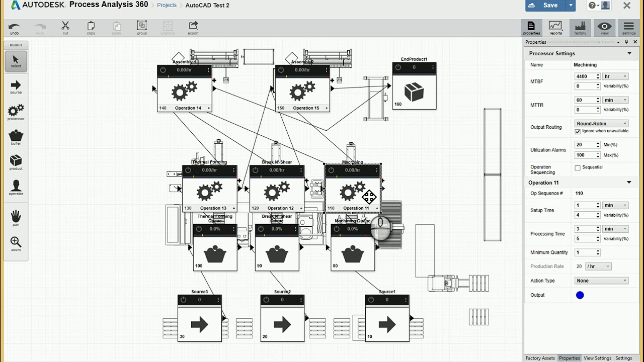
Task: Activate the pan hand tool
Action: (x=16, y=218)
